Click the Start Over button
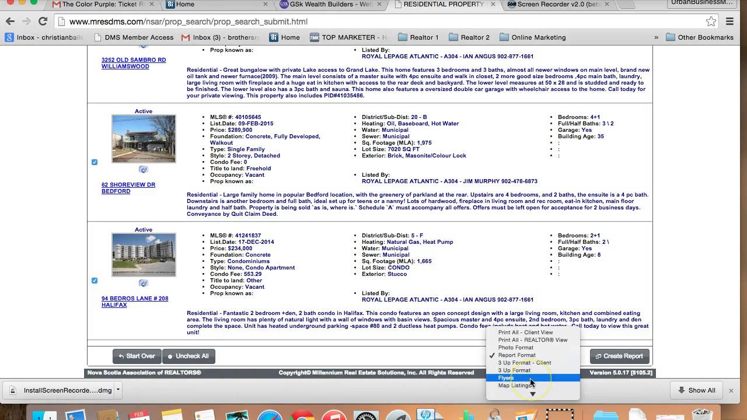The image size is (747, 420). 137,356
